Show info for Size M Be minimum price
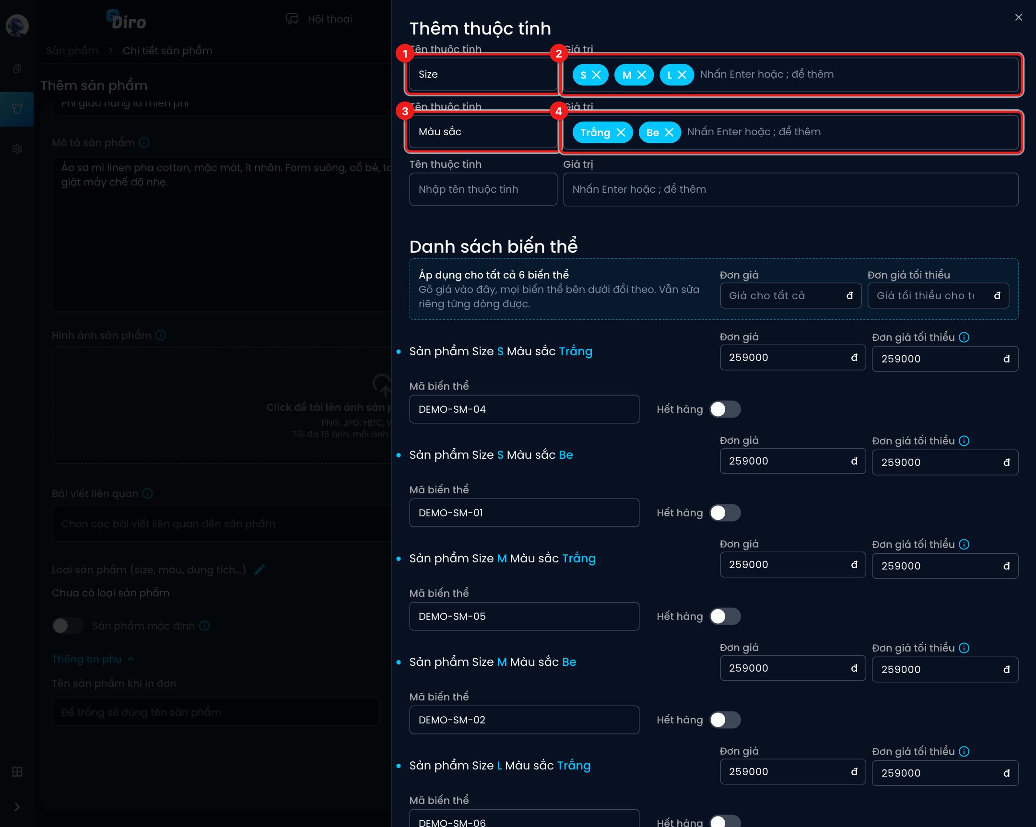The image size is (1036, 827). coord(964,648)
